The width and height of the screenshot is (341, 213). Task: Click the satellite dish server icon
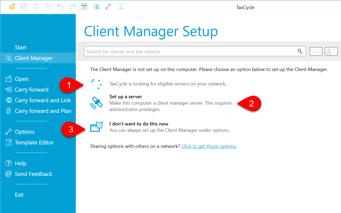(96, 103)
